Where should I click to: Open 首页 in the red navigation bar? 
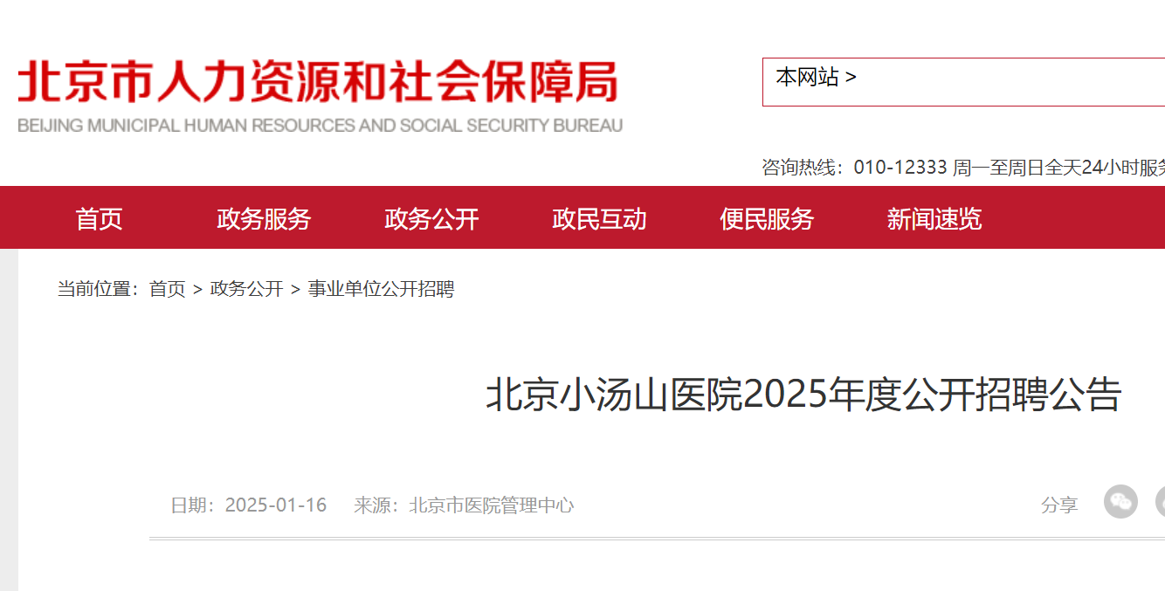pyautogui.click(x=100, y=218)
